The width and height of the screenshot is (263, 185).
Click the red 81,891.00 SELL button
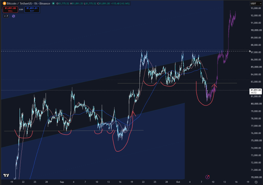tap(10, 9)
